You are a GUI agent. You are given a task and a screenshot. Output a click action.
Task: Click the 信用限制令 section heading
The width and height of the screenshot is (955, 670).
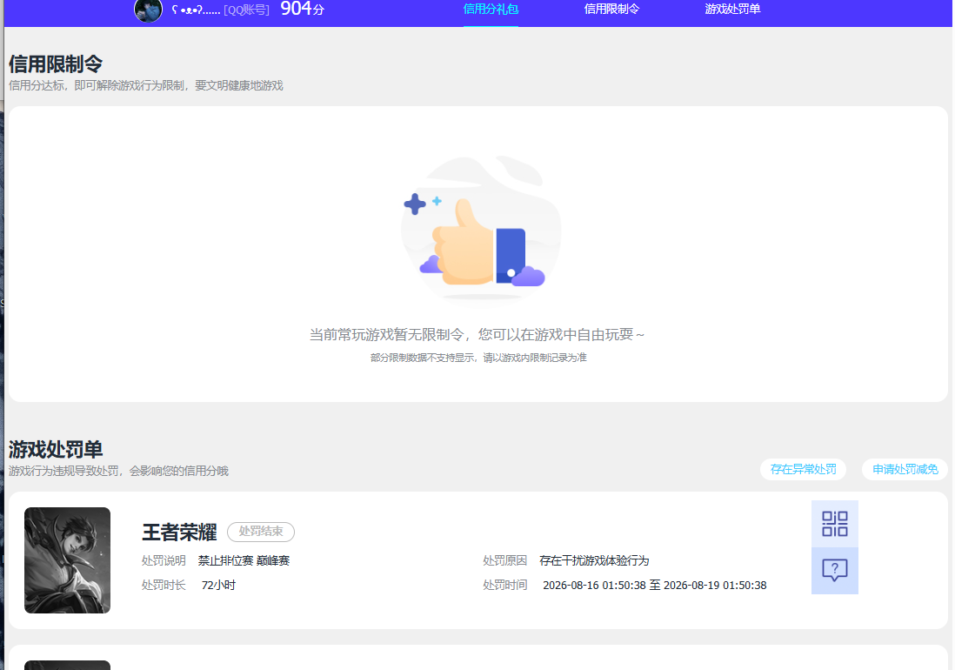pos(56,64)
